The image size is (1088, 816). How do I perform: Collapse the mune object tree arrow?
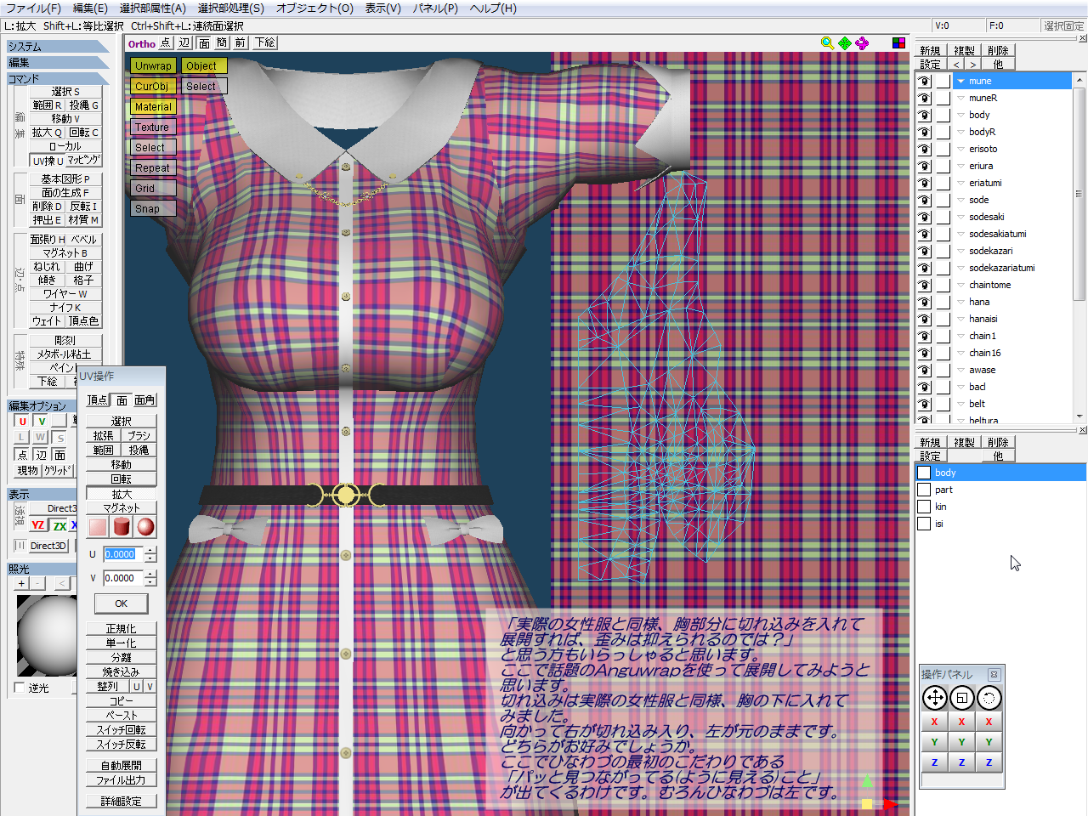click(x=960, y=82)
